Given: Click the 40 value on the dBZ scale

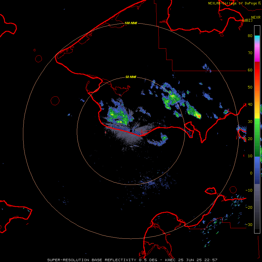Looking at the screenshot, I should pos(250,105).
